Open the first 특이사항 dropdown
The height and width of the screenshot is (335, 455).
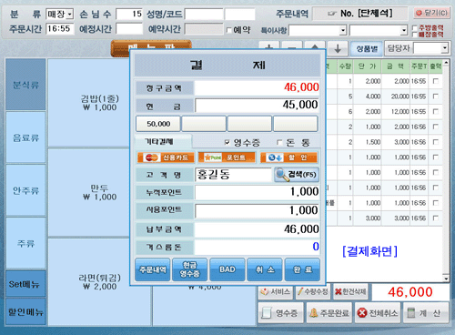[343, 30]
